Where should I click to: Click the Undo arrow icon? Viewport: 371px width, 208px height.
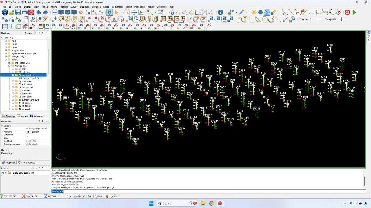click(39, 12)
